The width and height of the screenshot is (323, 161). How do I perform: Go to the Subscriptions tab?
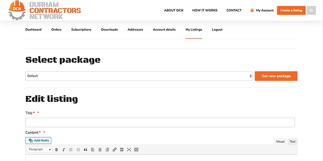click(81, 29)
